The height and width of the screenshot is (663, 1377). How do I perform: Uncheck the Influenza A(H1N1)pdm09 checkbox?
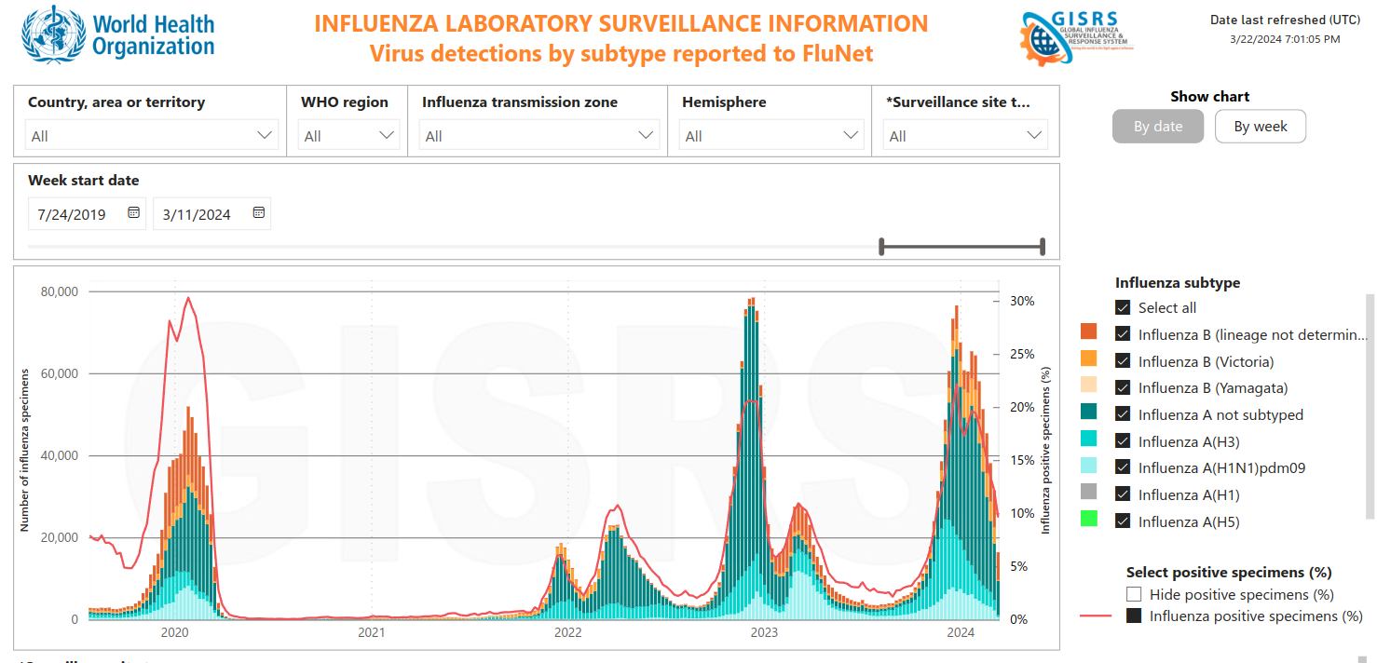(1123, 467)
